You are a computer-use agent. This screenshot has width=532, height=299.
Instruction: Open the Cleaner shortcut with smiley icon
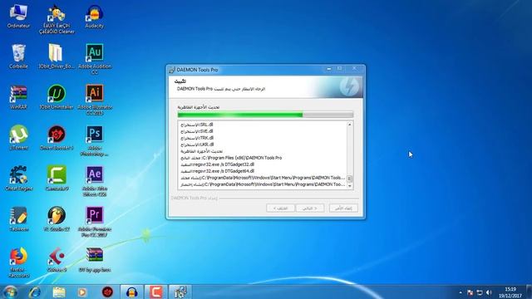coord(57,19)
